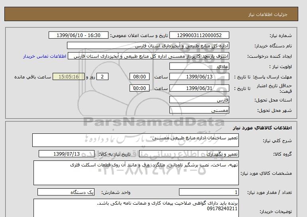Screen dimensions: 307x217
Task: Click the label شهر محل تحویل
Action: [x=274, y=110]
